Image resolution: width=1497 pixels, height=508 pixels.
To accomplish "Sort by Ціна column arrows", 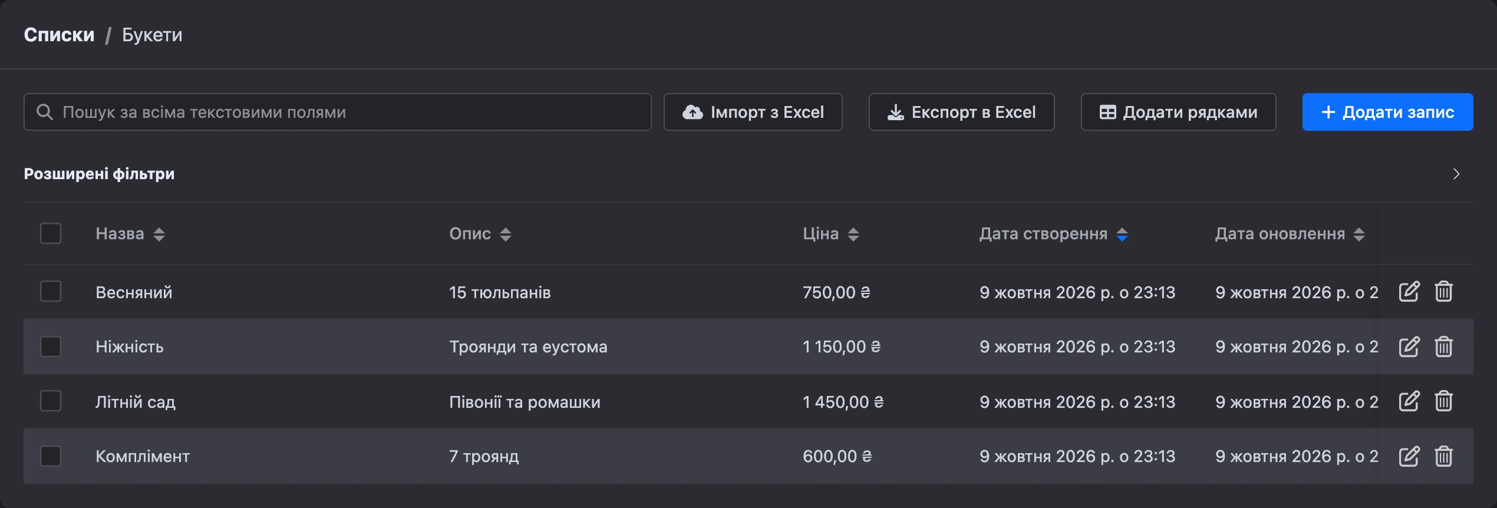I will (853, 235).
